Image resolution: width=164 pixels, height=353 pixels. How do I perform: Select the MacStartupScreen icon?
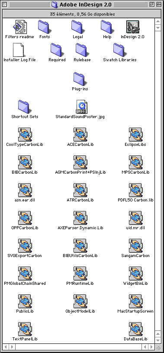(135, 301)
